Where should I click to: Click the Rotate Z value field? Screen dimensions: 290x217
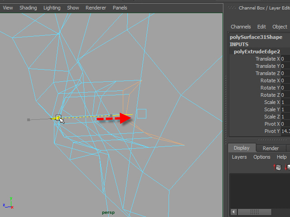point(285,95)
